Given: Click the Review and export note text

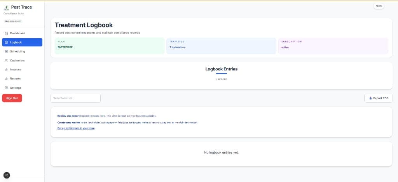Looking at the screenshot, I should point(107,116).
